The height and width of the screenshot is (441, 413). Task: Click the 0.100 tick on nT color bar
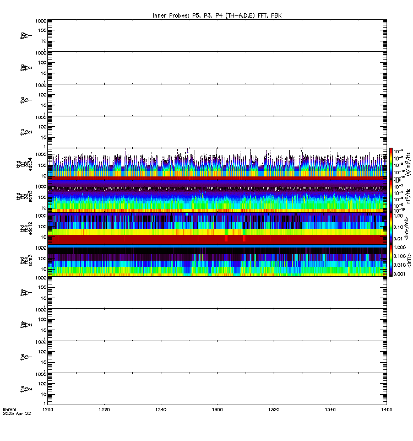coord(400,256)
